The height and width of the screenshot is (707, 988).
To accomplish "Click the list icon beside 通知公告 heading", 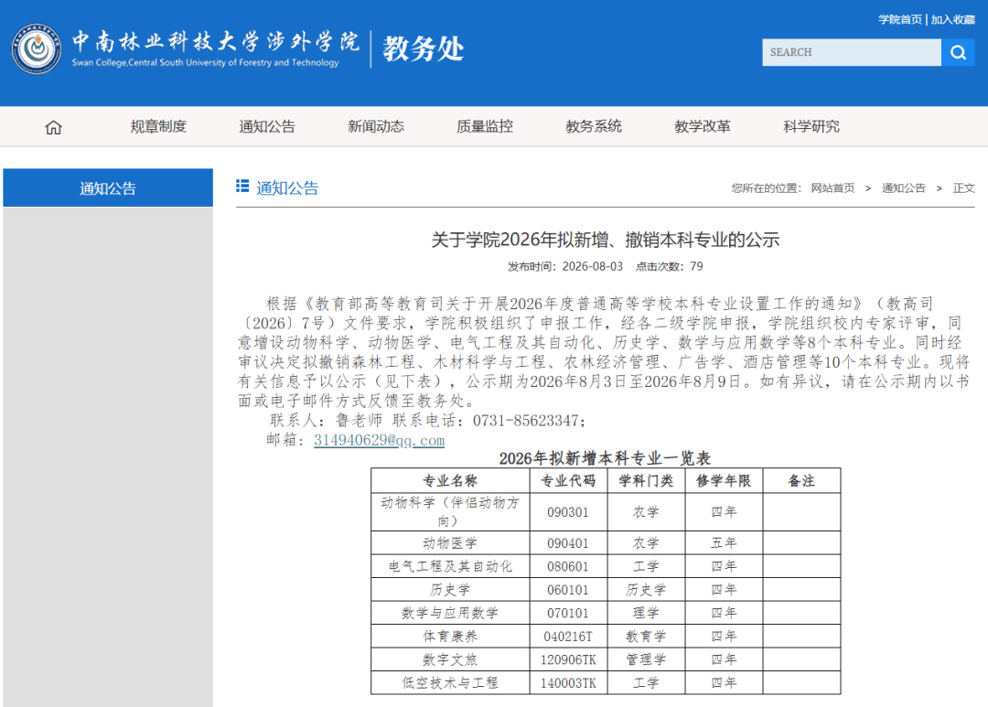I will click(x=242, y=186).
